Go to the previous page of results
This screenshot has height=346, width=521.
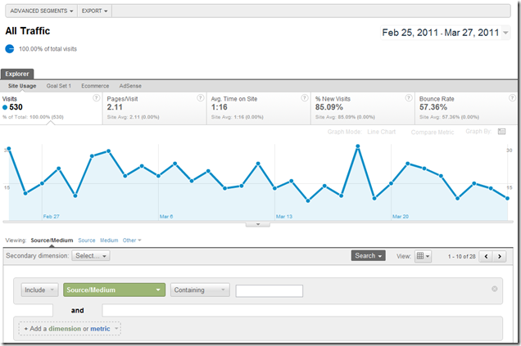(x=486, y=256)
